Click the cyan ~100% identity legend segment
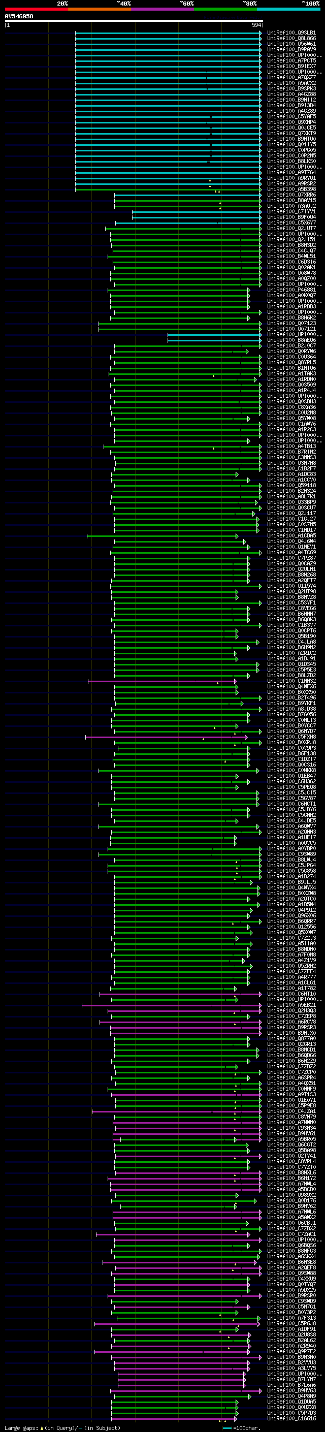This screenshot has height=1432, width=325. (x=288, y=9)
